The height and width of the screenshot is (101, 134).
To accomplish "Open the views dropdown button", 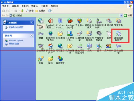I will coord(50,11).
